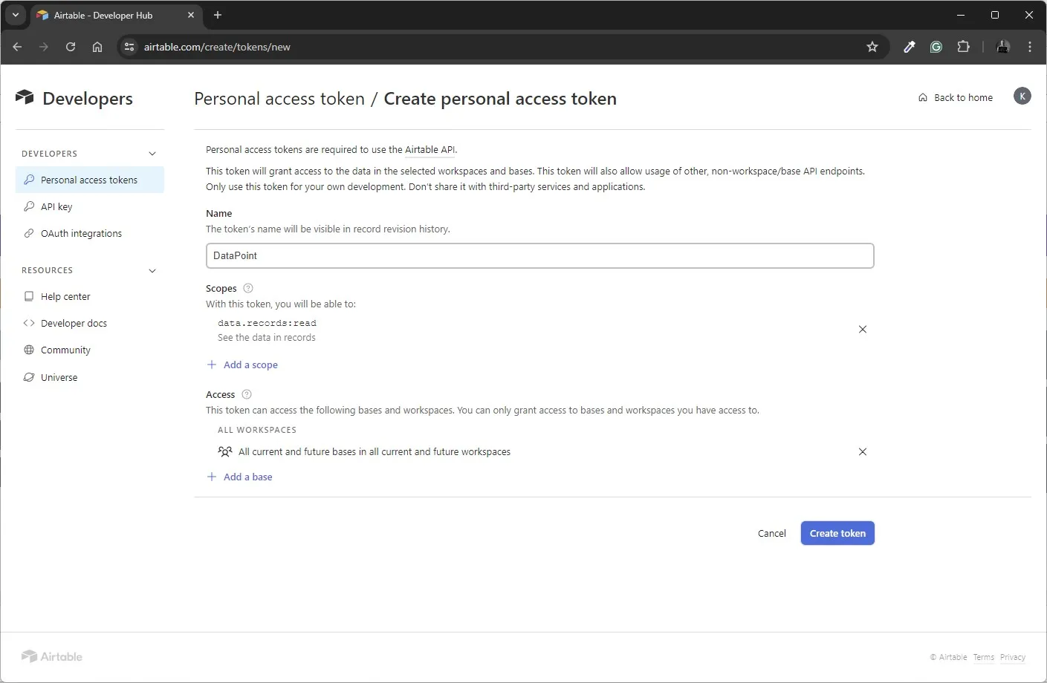The image size is (1047, 683).
Task: Click the address bar URL
Action: (x=217, y=47)
